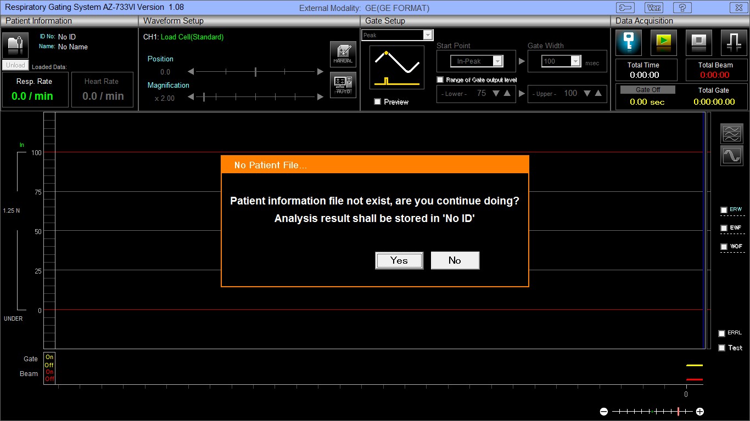Show version info via Ver. button
The height and width of the screenshot is (421, 750).
tap(653, 8)
